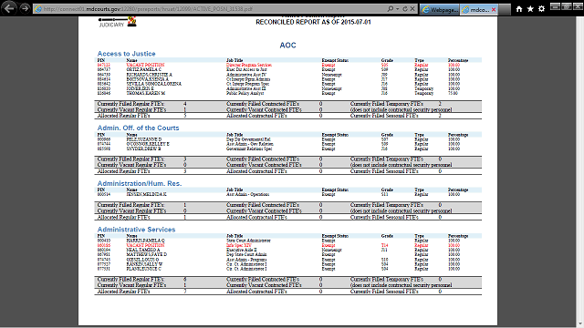Click the Internet Explorer page icon in address bar

tap(37, 9)
